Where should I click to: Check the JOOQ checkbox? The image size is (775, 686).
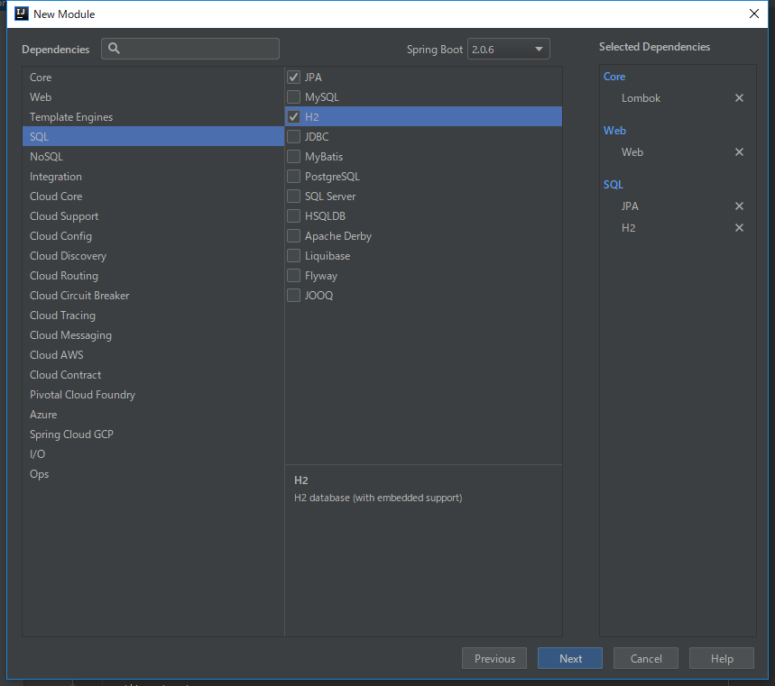tap(293, 296)
